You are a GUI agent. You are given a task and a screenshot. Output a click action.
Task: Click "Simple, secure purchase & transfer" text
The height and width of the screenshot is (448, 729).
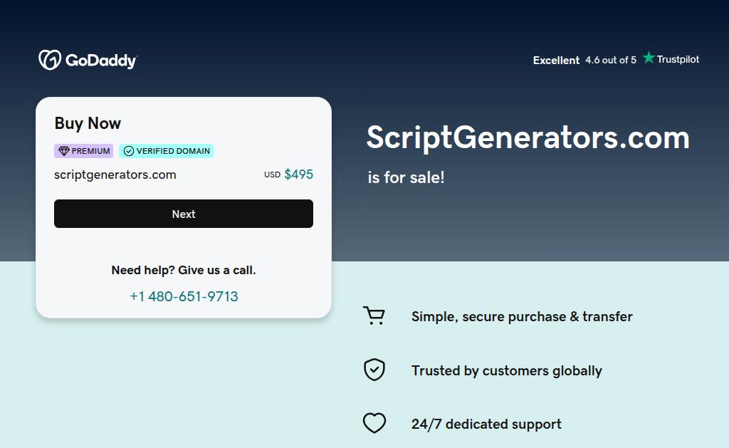coord(522,317)
